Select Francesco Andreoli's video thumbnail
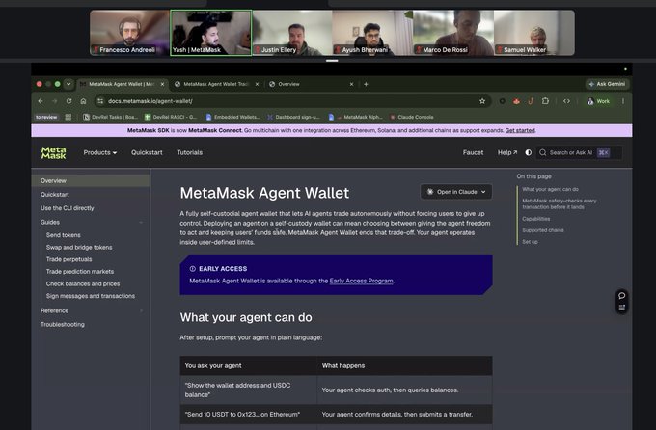656x430 pixels. (x=129, y=33)
